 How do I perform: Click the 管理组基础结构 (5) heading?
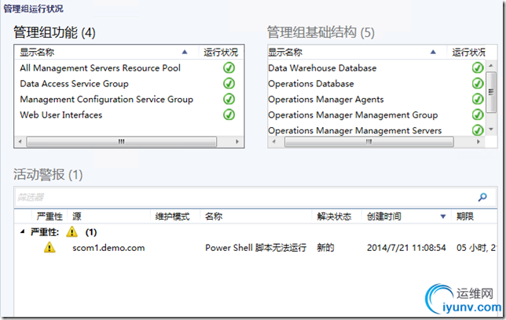tap(321, 32)
